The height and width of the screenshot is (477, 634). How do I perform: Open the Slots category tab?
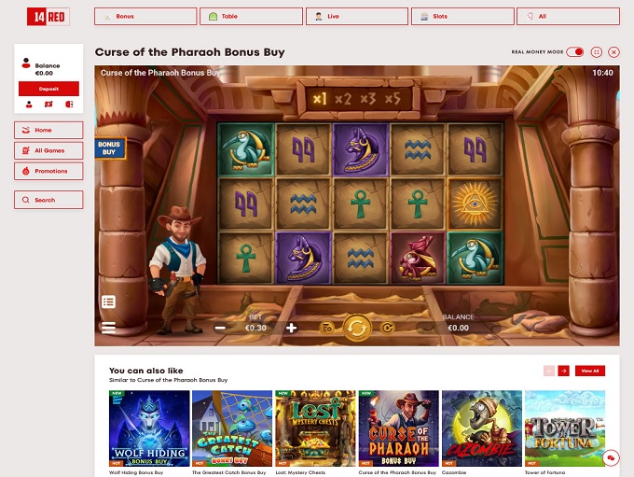462,16
